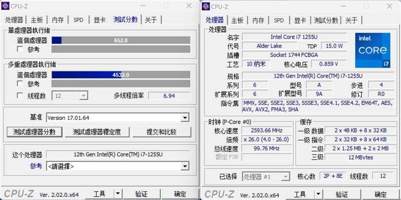Click 核心速度 value 2593.66 MHz

click(267, 130)
